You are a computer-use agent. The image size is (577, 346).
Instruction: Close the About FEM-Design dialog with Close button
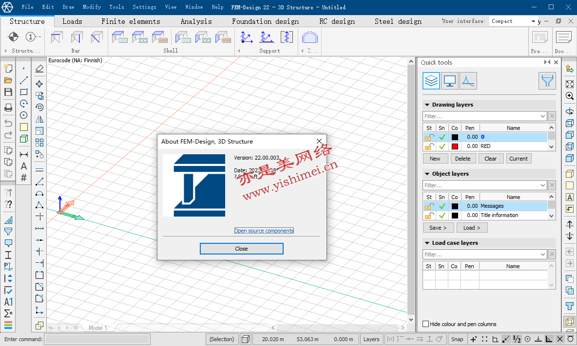point(241,249)
